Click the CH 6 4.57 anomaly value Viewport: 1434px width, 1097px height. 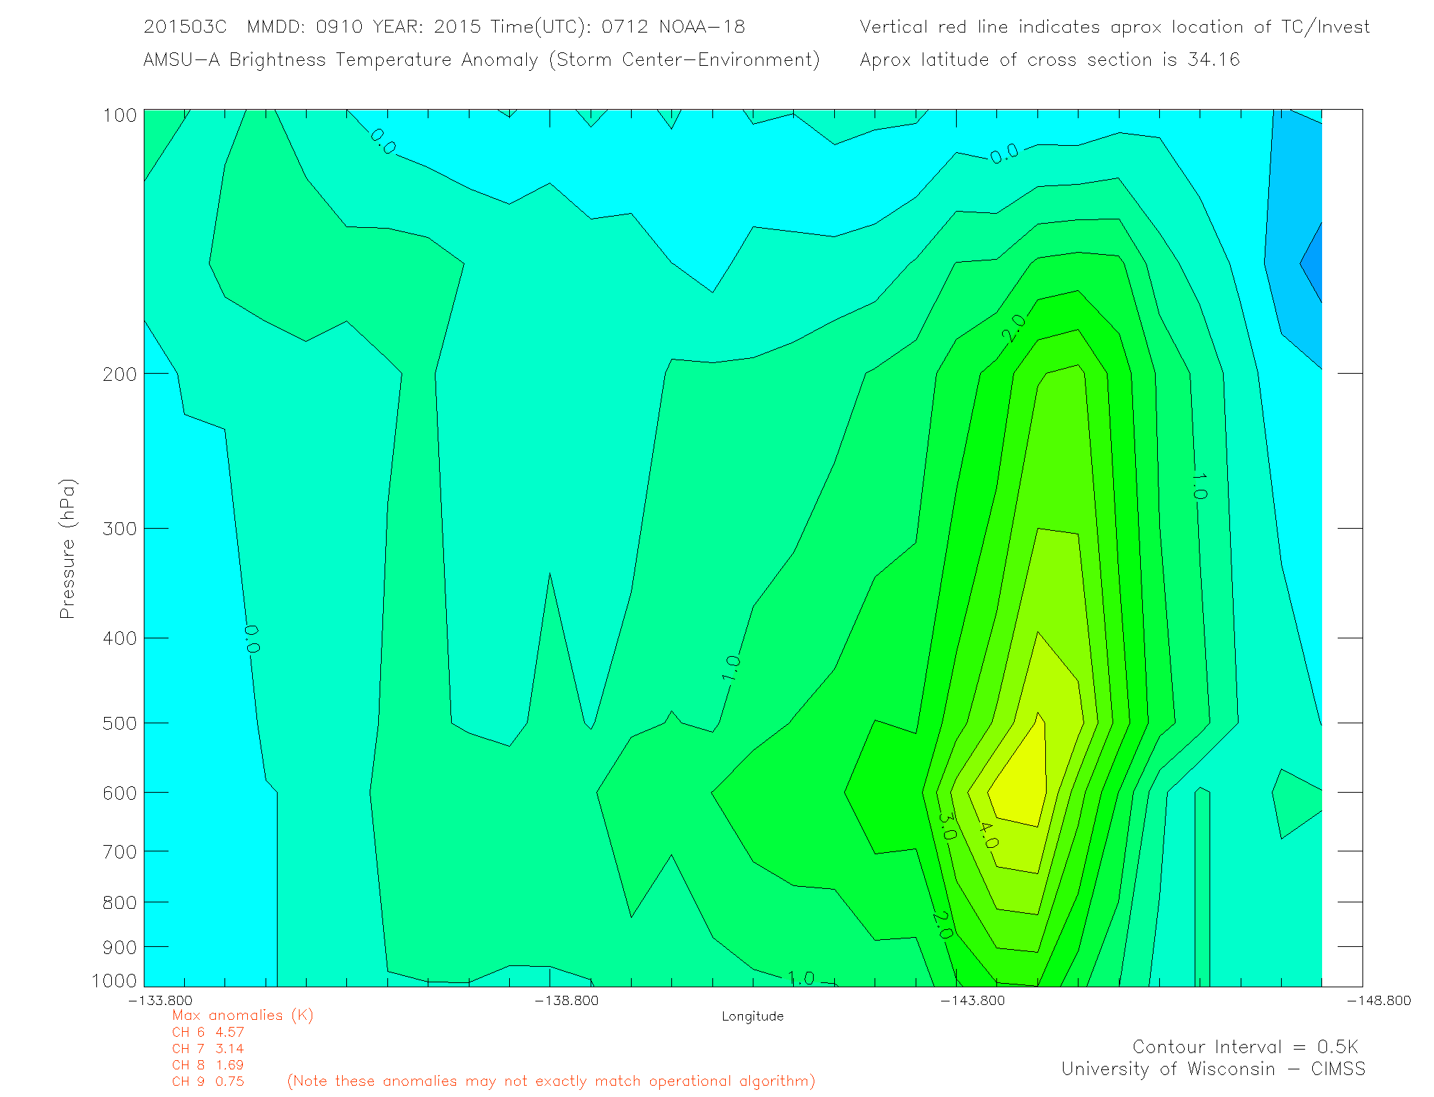click(207, 1032)
